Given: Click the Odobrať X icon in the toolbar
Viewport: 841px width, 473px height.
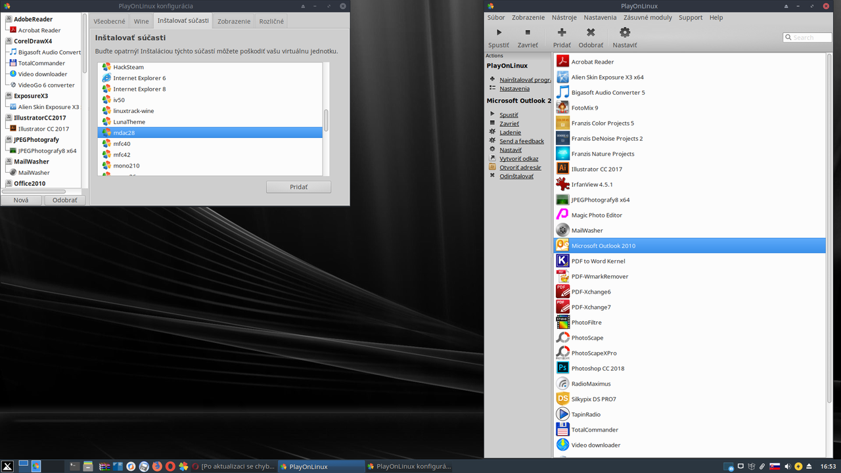Looking at the screenshot, I should tap(591, 32).
